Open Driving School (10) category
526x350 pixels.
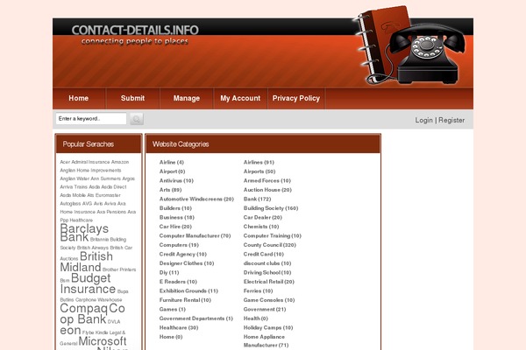pyautogui.click(x=267, y=273)
